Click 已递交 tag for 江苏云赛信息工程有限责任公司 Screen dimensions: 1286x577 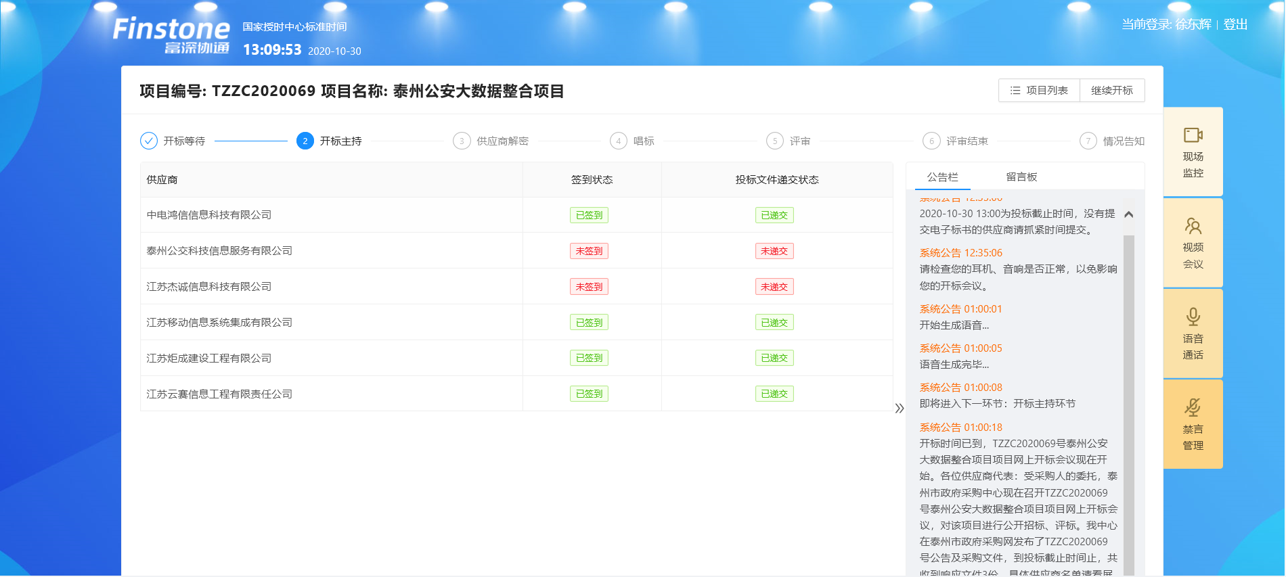coord(774,394)
